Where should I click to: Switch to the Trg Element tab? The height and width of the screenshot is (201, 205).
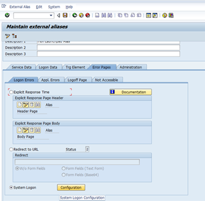click(x=75, y=67)
